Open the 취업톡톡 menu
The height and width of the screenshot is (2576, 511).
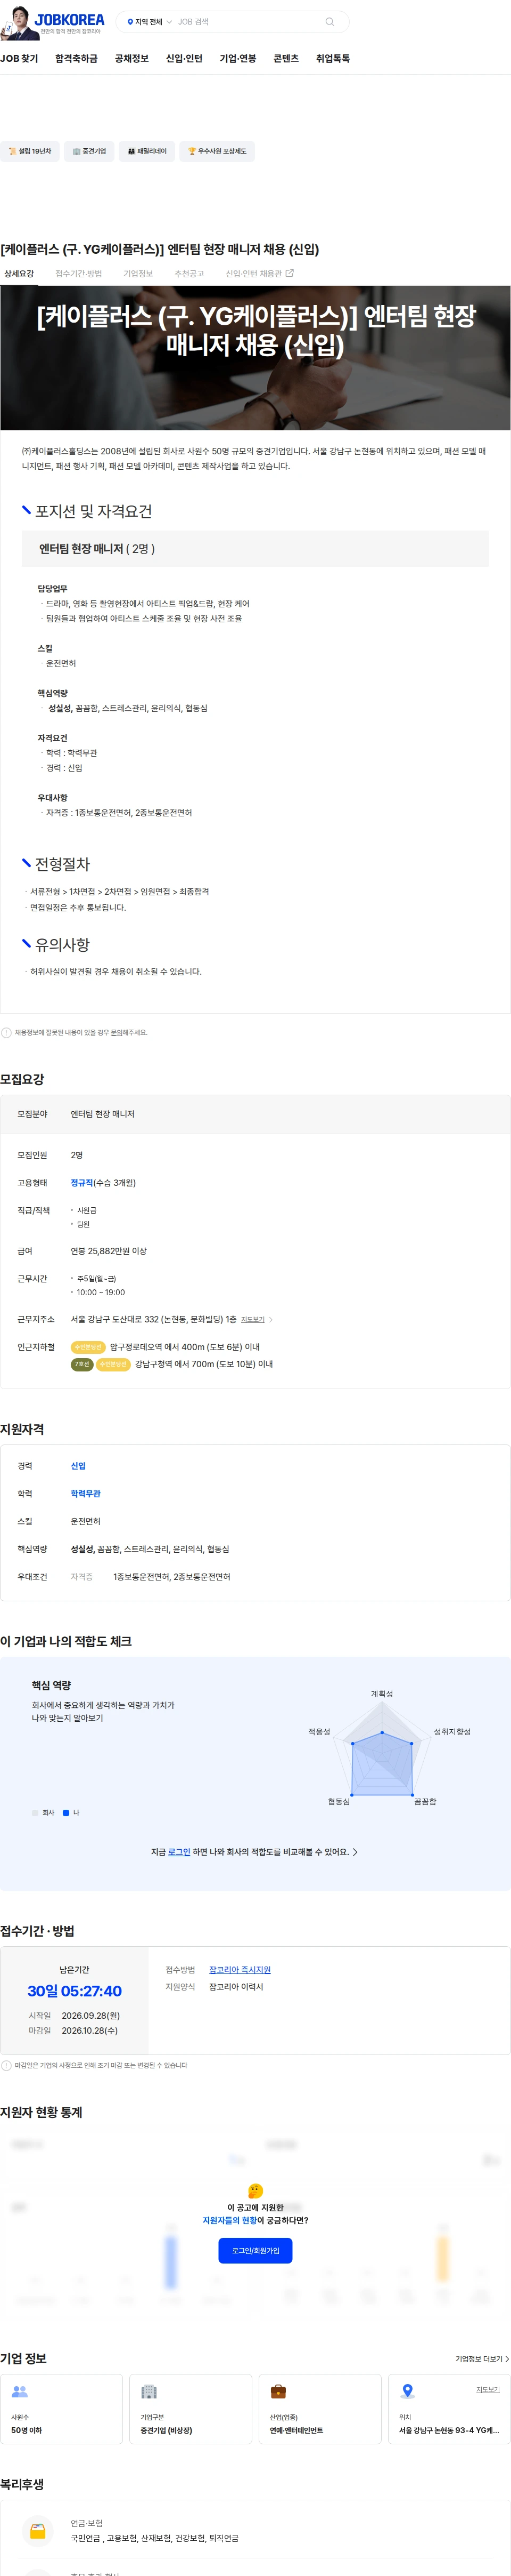pyautogui.click(x=332, y=59)
